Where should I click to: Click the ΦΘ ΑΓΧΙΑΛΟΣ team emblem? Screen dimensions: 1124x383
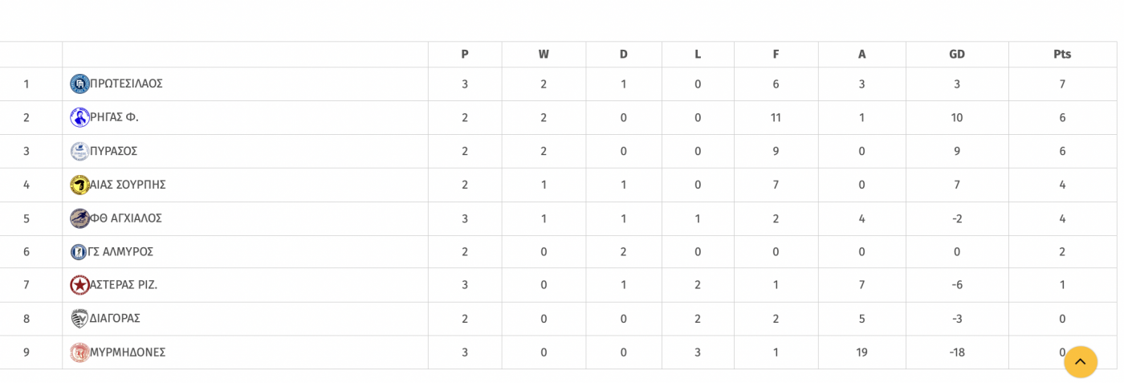point(79,218)
